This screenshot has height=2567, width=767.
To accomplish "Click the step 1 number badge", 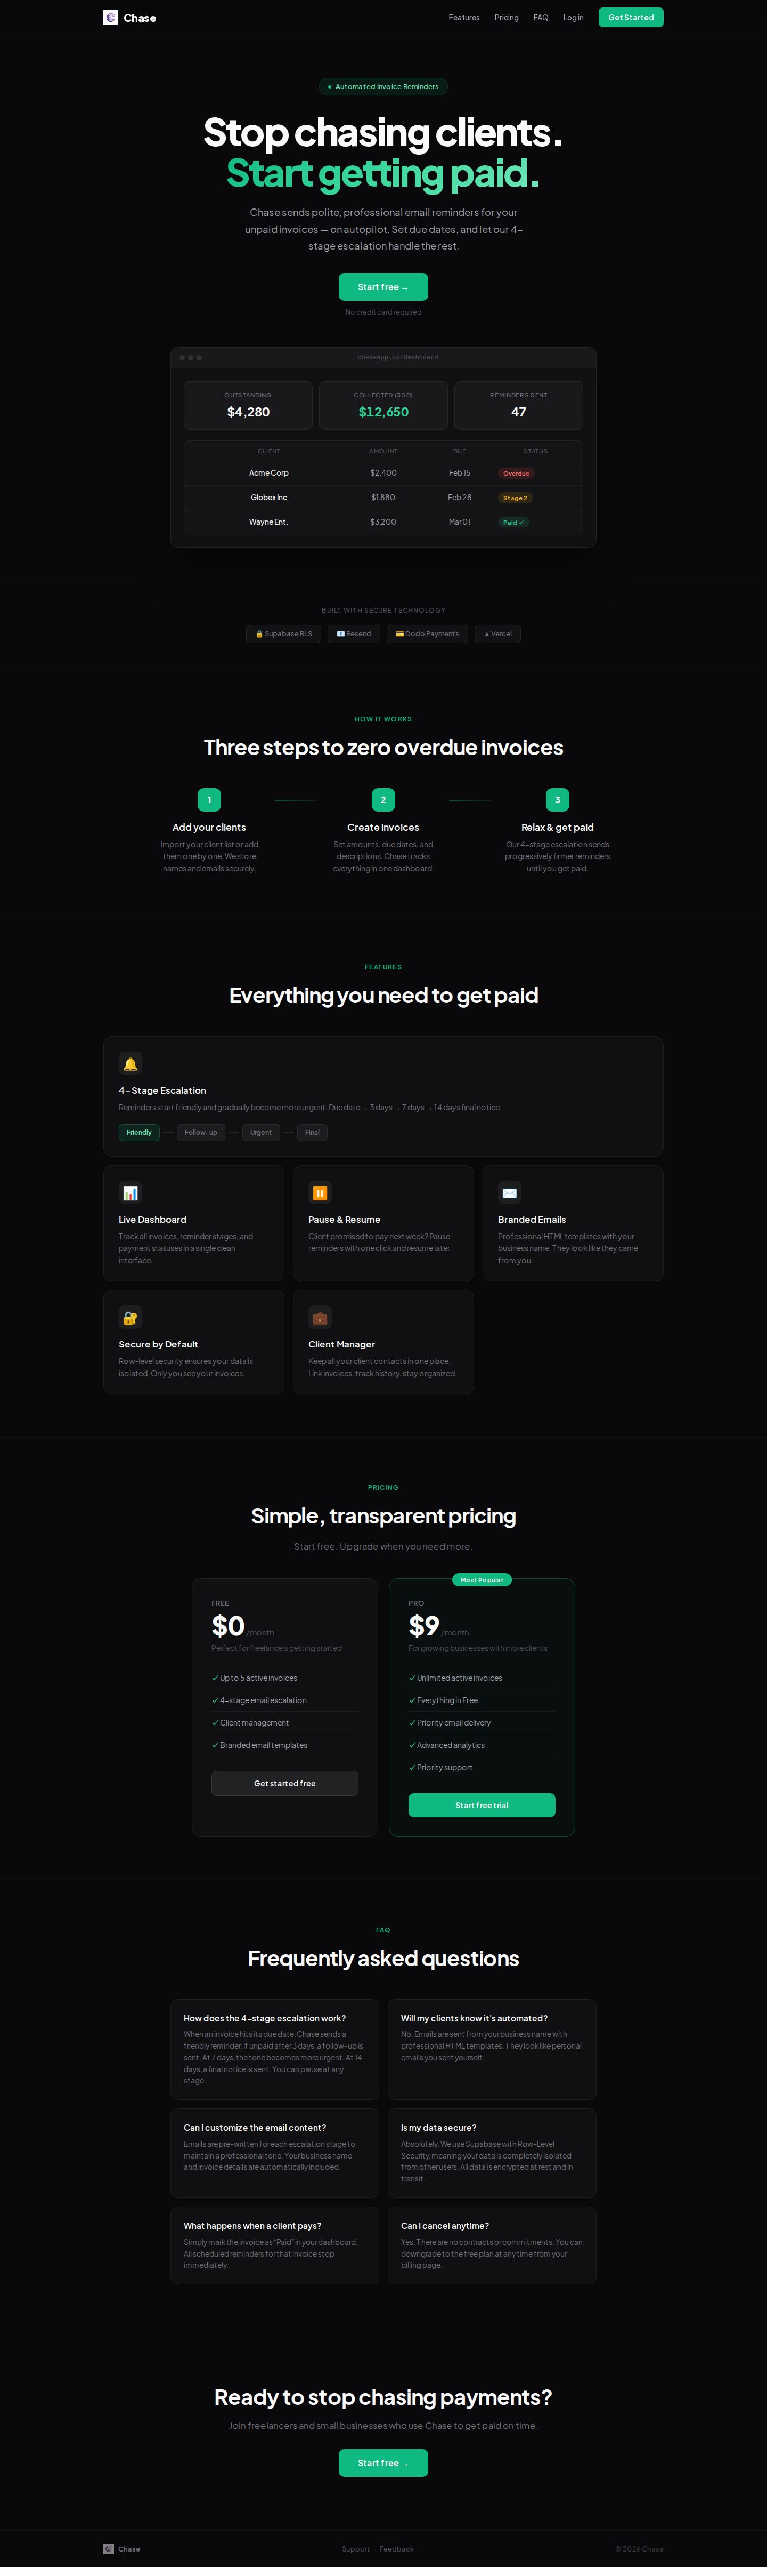I will pyautogui.click(x=209, y=800).
